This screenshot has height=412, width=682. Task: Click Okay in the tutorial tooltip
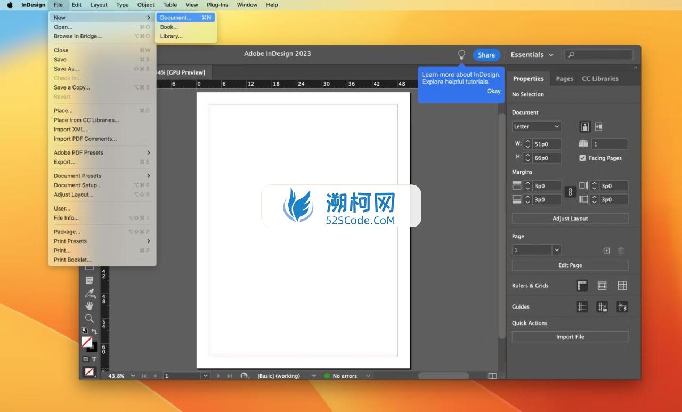[493, 91]
